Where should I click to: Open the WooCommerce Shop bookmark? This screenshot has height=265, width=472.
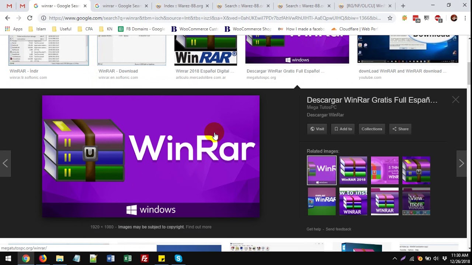pyautogui.click(x=248, y=29)
